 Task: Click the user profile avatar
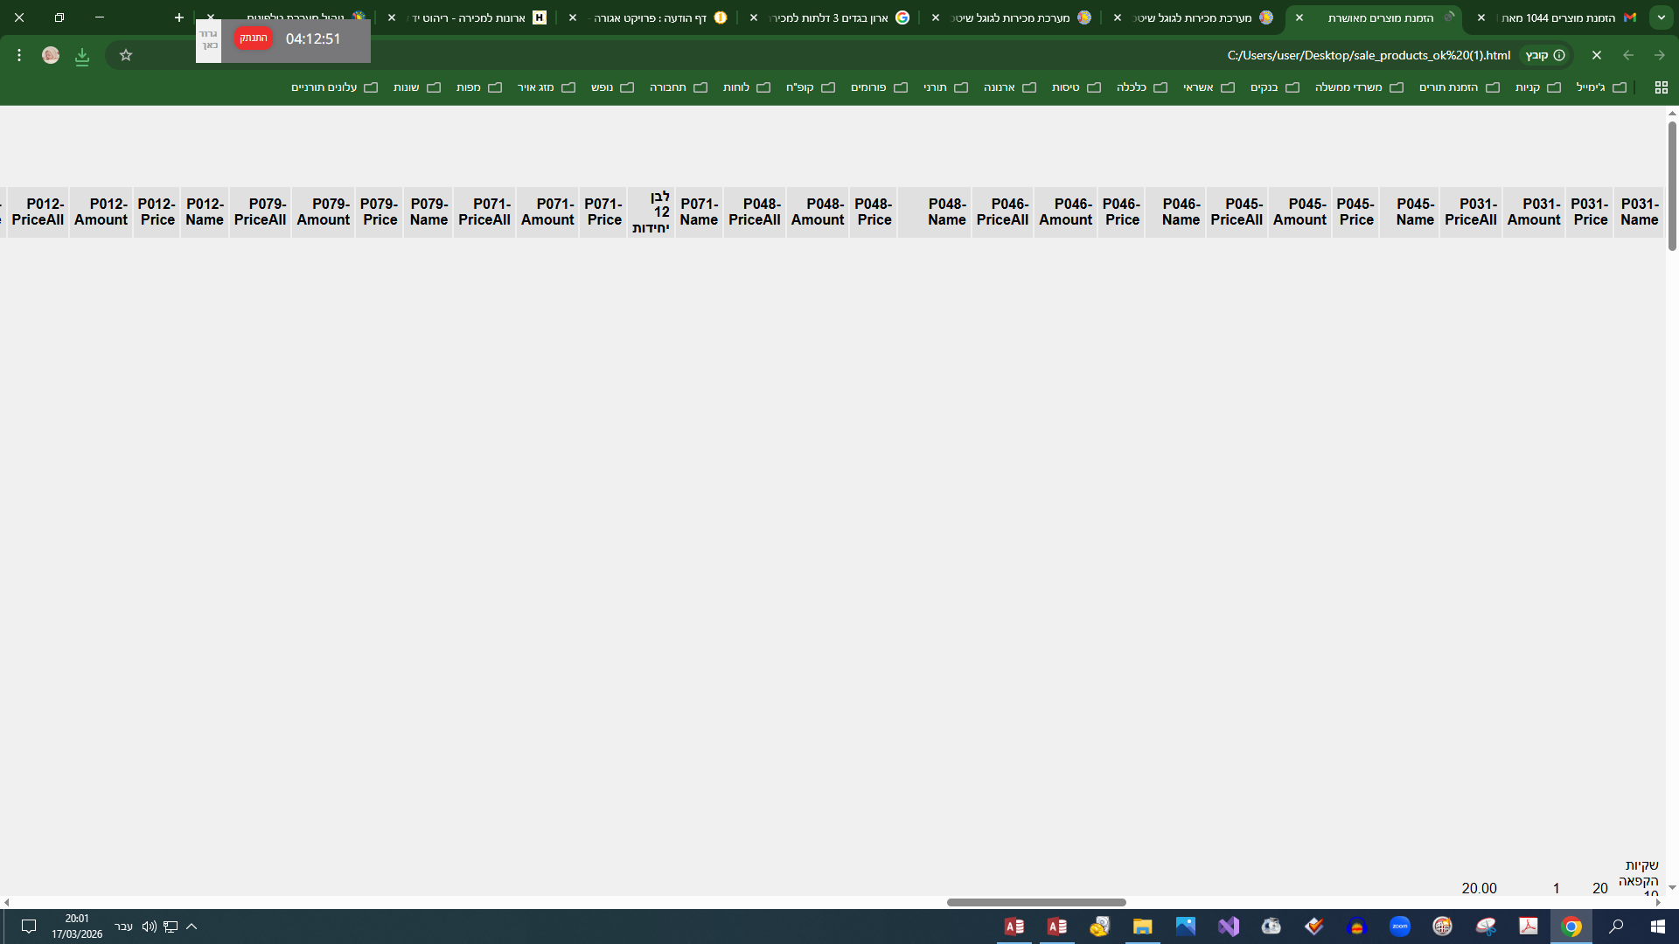click(x=51, y=55)
